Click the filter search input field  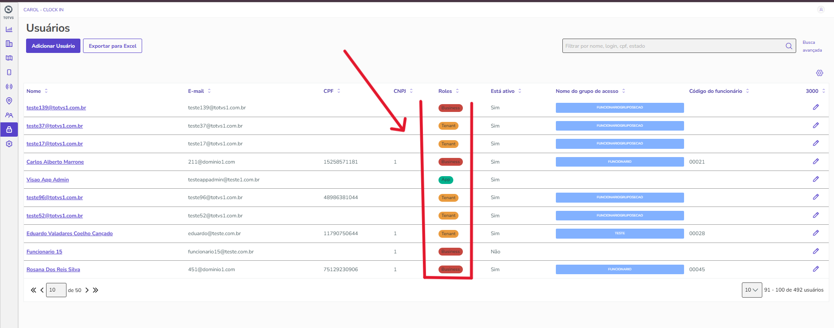(x=673, y=46)
